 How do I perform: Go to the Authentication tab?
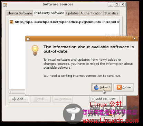pyautogui.click(x=92, y=13)
